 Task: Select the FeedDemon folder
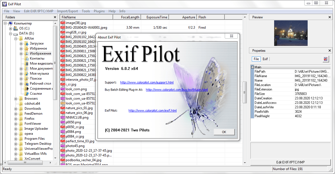coord(33,114)
